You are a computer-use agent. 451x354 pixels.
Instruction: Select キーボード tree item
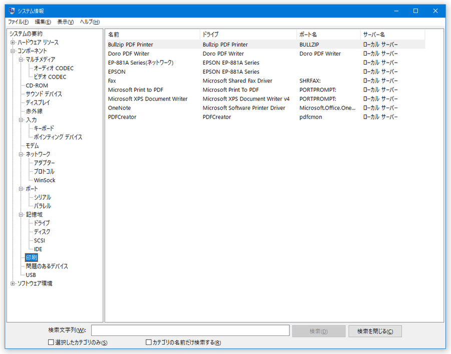coord(44,129)
